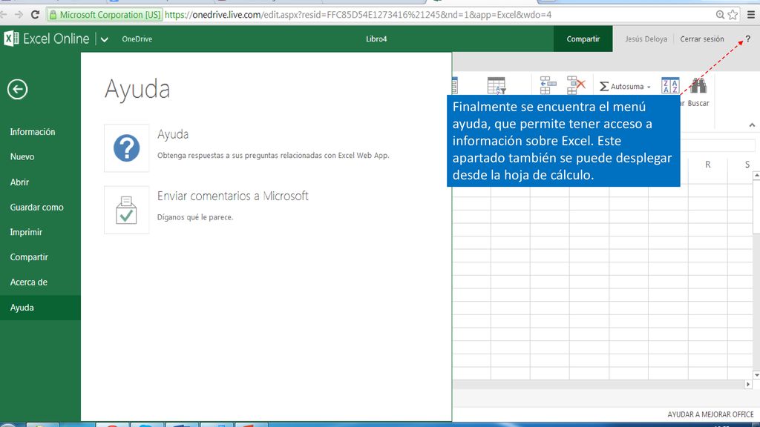The width and height of the screenshot is (760, 427).
Task: Click the format as table icon
Action: (497, 85)
